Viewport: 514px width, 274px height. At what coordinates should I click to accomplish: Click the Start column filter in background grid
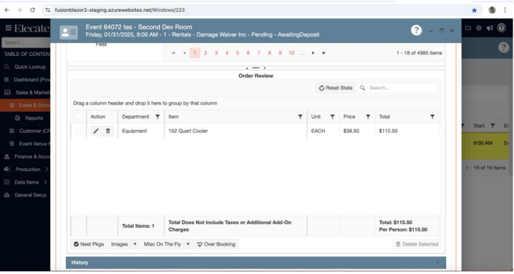click(492, 126)
